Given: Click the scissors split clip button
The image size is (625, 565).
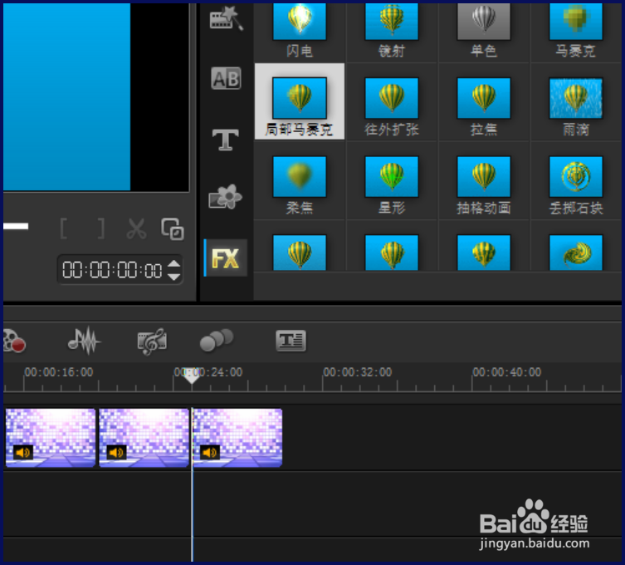Looking at the screenshot, I should point(136,228).
